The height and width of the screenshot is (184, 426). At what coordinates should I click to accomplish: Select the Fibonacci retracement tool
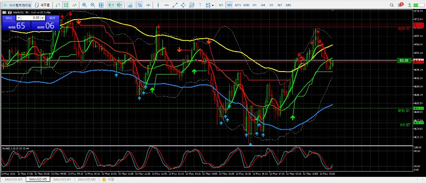click(x=192, y=5)
